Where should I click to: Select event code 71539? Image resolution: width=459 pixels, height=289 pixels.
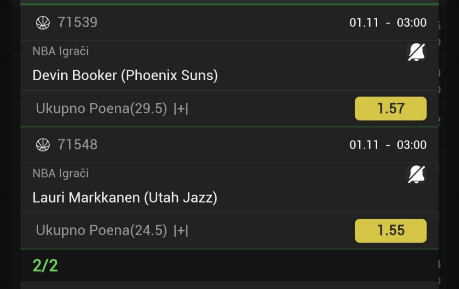[77, 22]
